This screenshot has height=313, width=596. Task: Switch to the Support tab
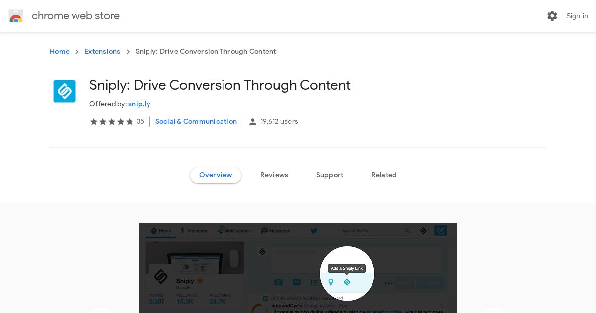[330, 175]
